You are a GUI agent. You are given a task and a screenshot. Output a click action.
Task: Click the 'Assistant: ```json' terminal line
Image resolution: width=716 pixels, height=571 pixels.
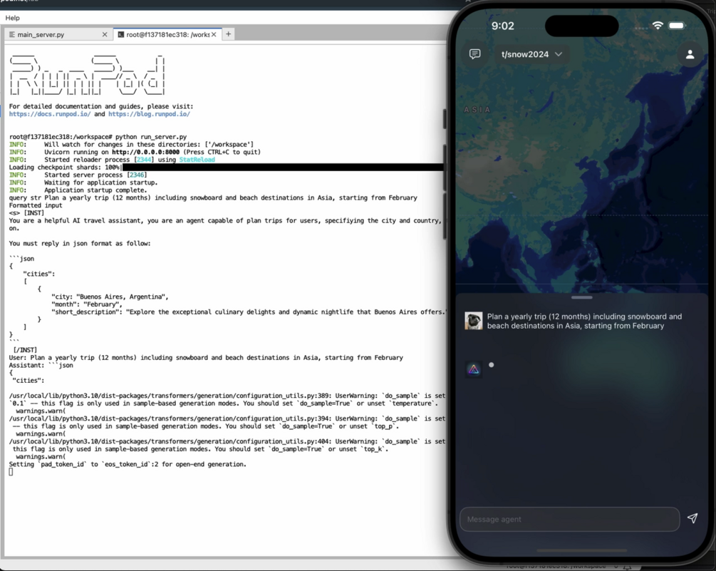tap(41, 366)
